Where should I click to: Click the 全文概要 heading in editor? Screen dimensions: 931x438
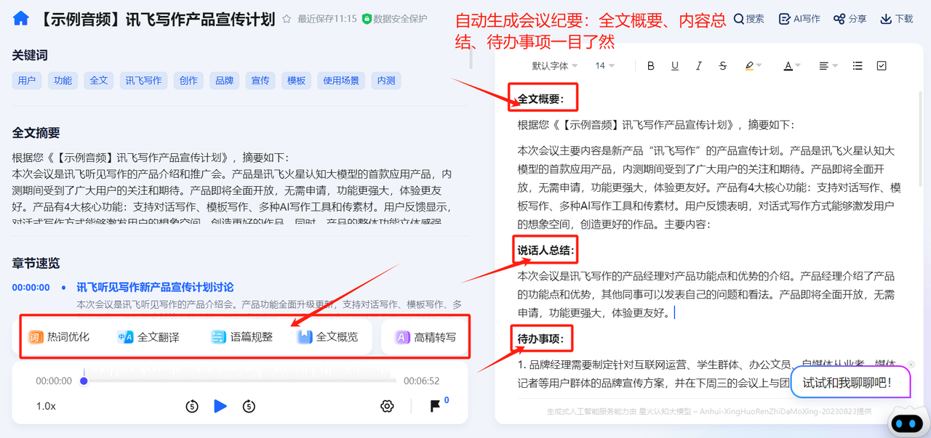tap(540, 99)
